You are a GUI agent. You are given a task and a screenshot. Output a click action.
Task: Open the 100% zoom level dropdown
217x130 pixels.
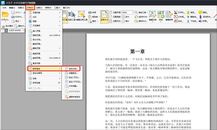tap(133, 13)
